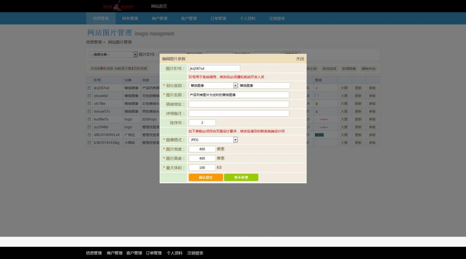The image size is (466, 259).
Task: Click the empty 链接地址 input field
Action: [239, 104]
